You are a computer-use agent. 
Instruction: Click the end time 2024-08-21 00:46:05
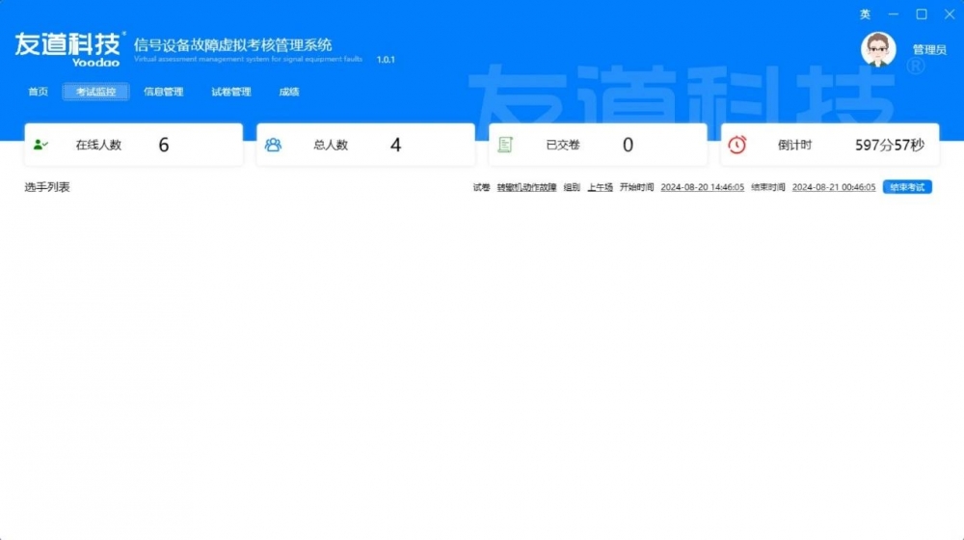834,187
